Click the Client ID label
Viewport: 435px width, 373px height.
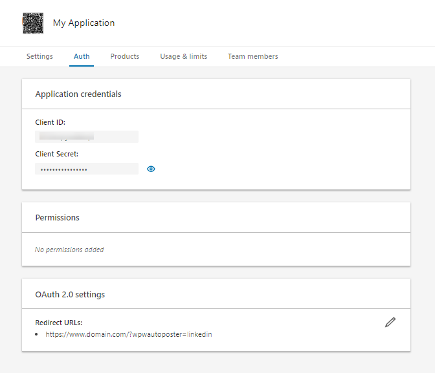(50, 122)
